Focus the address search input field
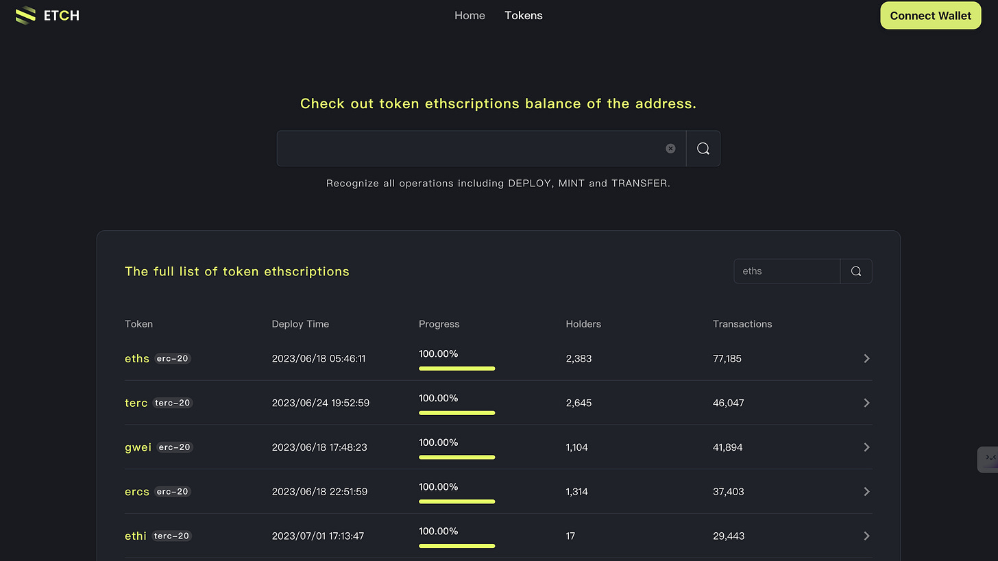The height and width of the screenshot is (561, 998). [481, 149]
